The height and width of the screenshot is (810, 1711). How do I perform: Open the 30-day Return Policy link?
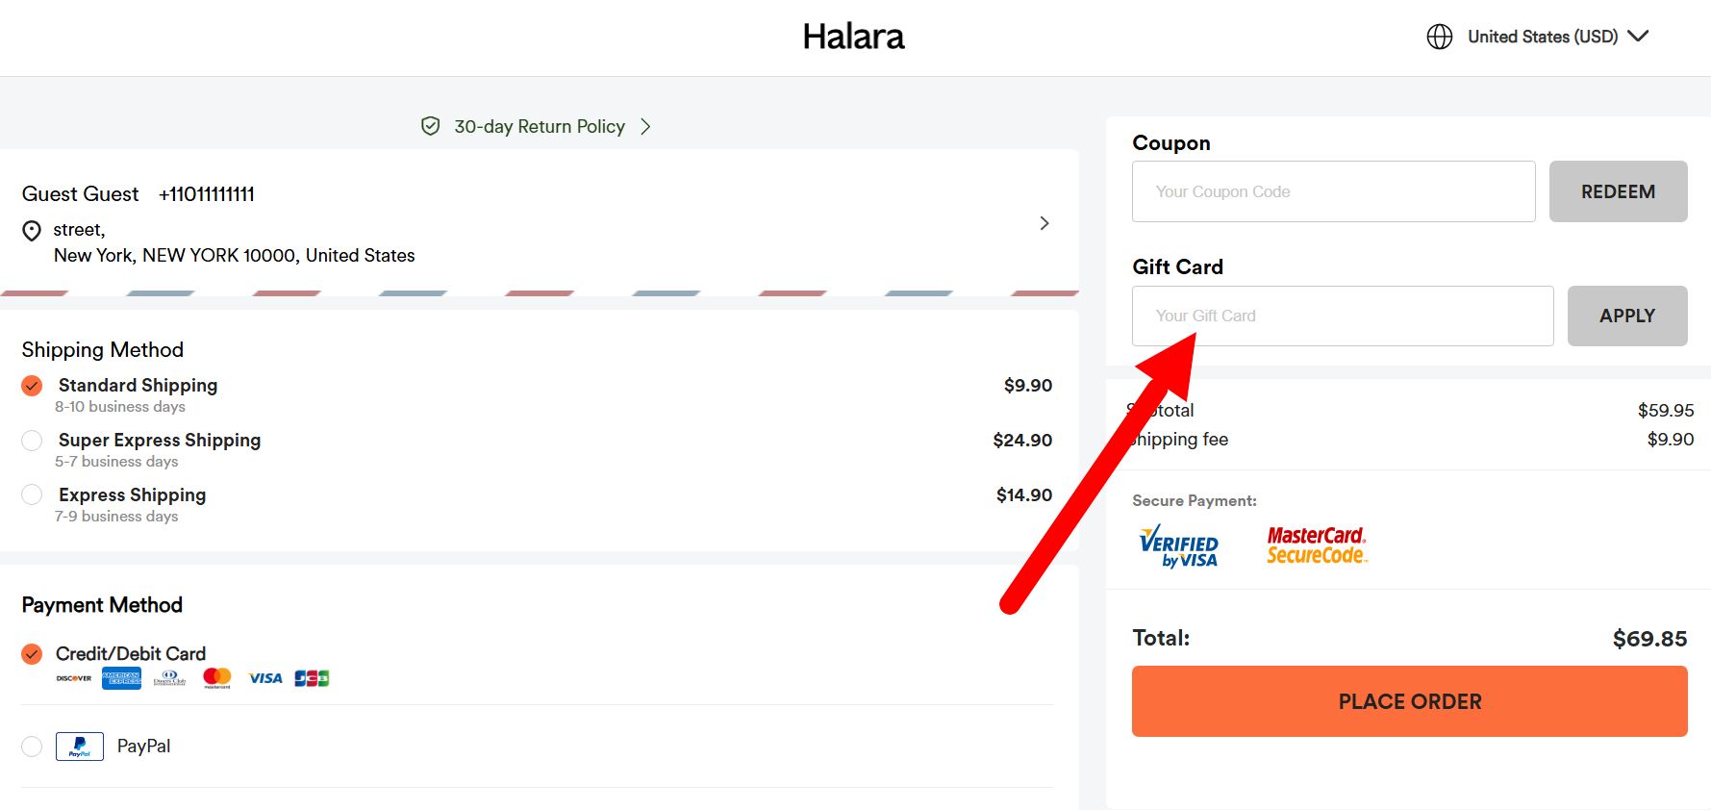[539, 126]
